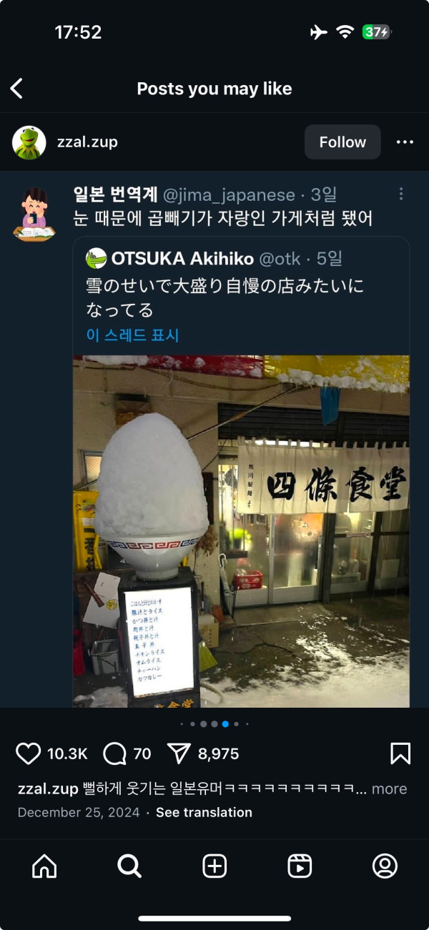Open the Reels tab icon

300,866
